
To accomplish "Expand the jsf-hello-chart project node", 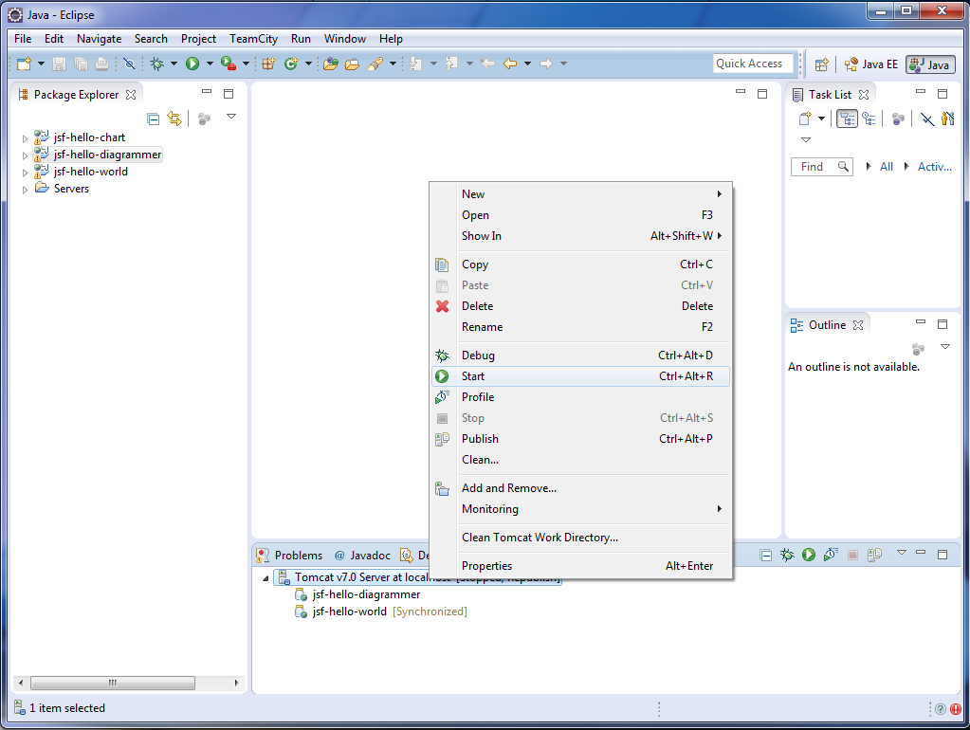I will pos(26,138).
